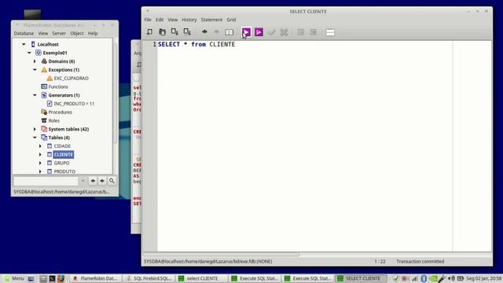Image resolution: width=503 pixels, height=283 pixels.
Task: Click the New SQL editor toolbar icon
Action: click(149, 31)
